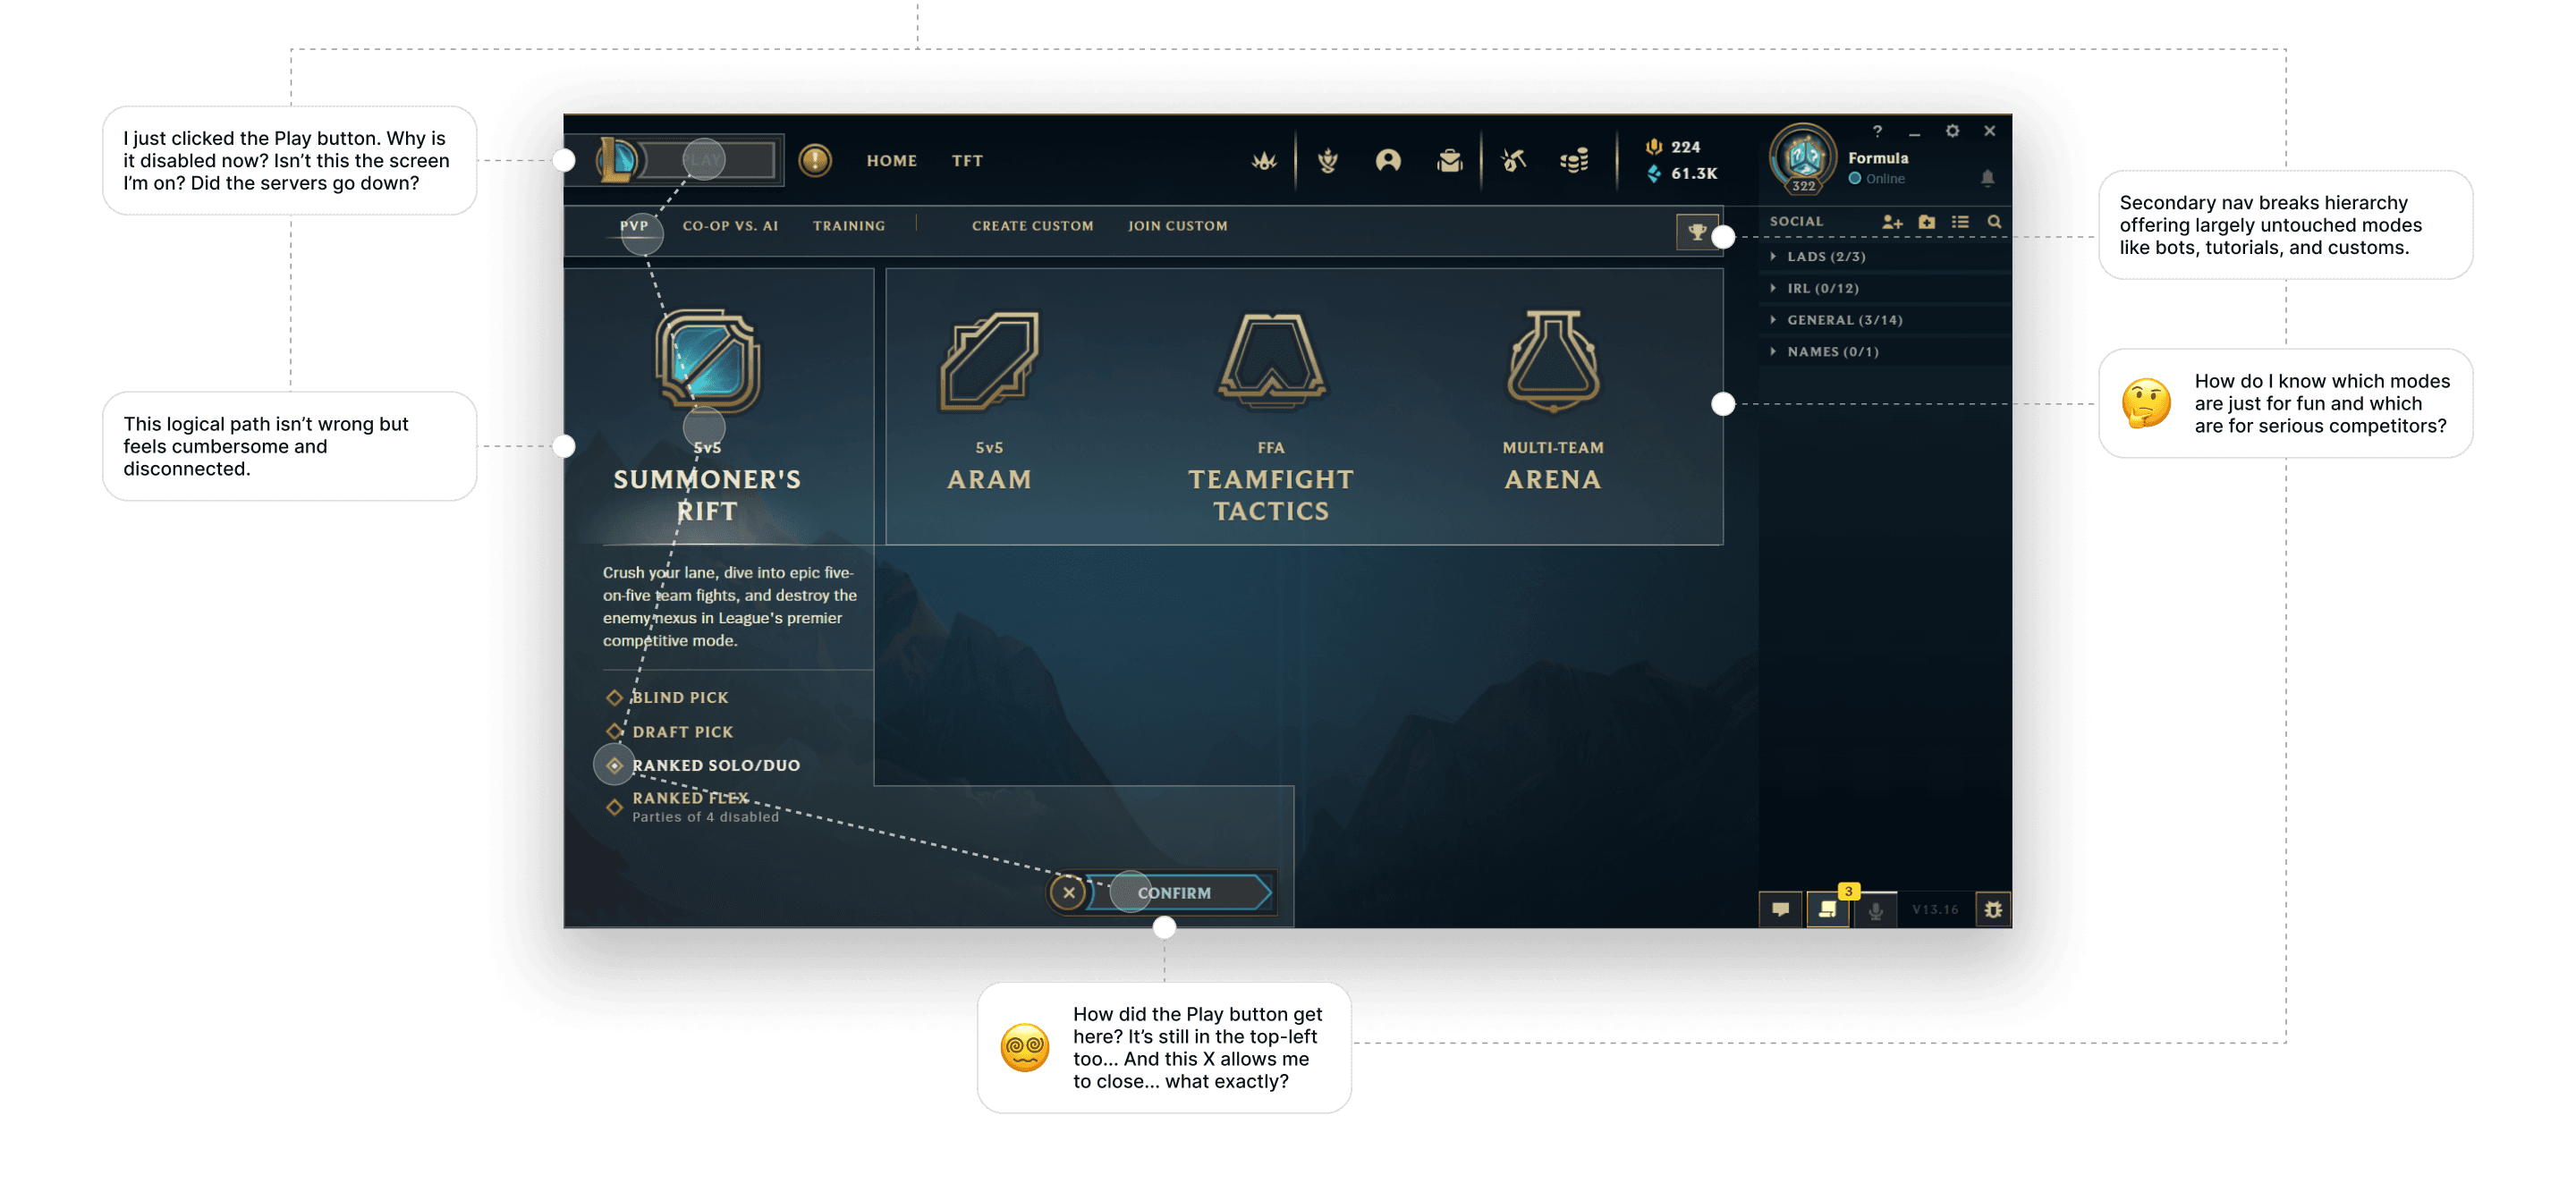This screenshot has width=2576, height=1192.
Task: Select the Blind Pick queue option
Action: click(x=668, y=697)
